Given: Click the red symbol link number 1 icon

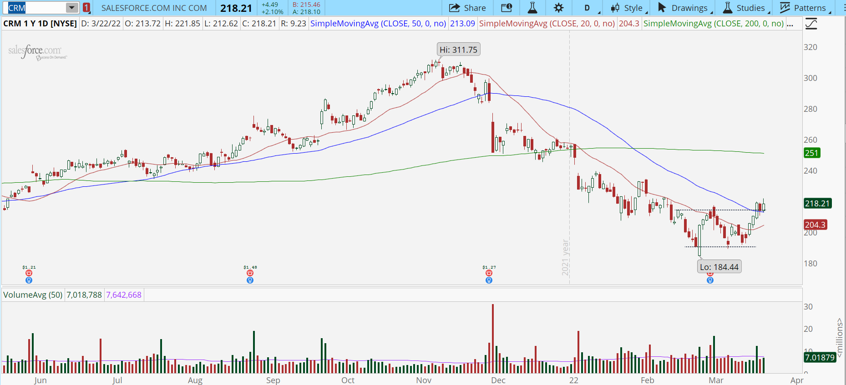Looking at the screenshot, I should 86,8.
